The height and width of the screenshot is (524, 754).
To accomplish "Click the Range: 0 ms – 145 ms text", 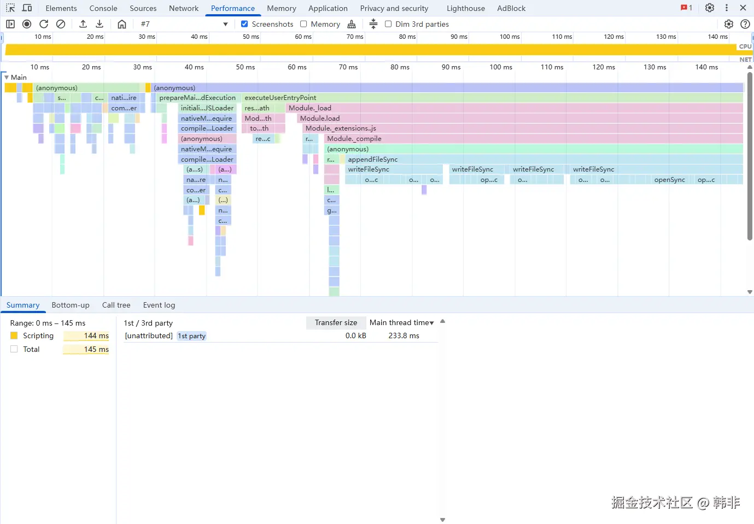I will point(48,323).
